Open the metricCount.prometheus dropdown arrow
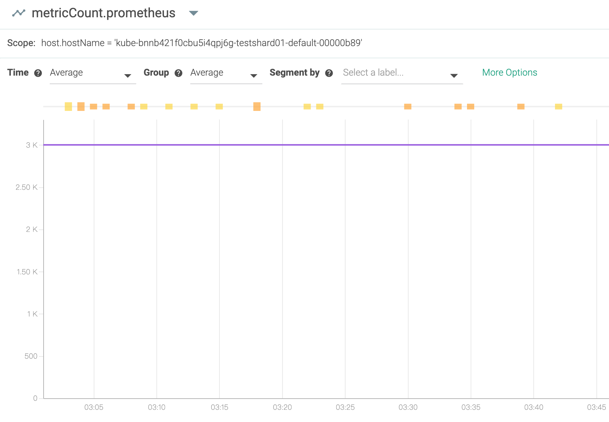The image size is (609, 422). 194,13
